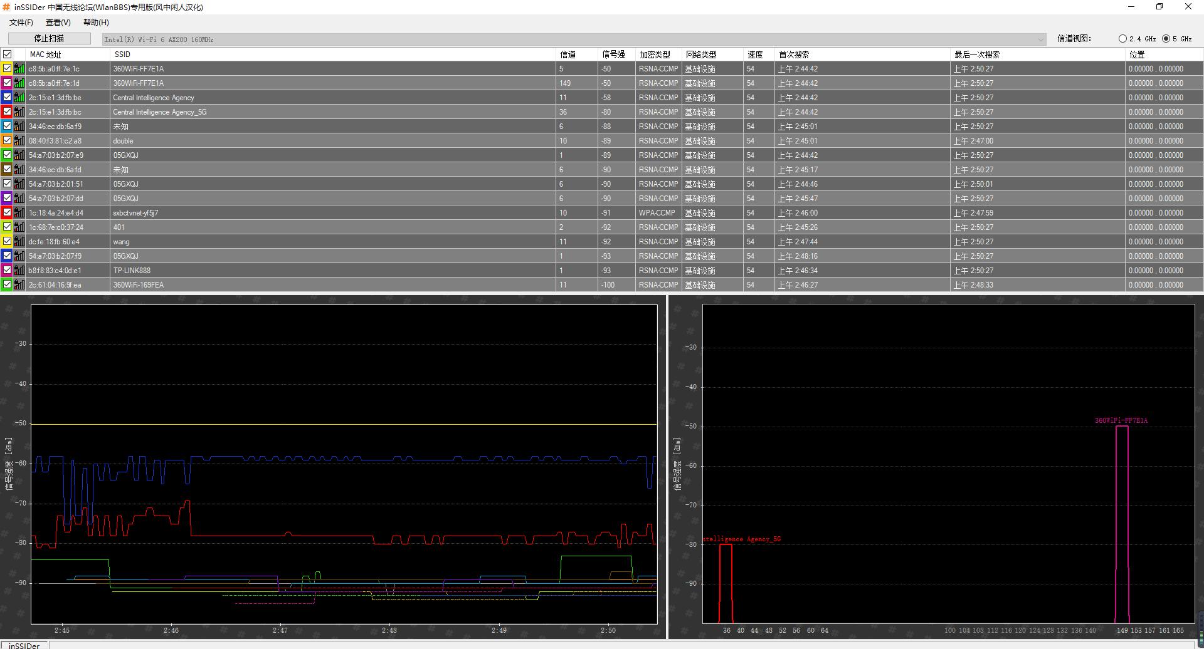Image resolution: width=1204 pixels, height=649 pixels.
Task: Click signal icon for 54:a7:03:b2:07:f9
Action: 19,256
